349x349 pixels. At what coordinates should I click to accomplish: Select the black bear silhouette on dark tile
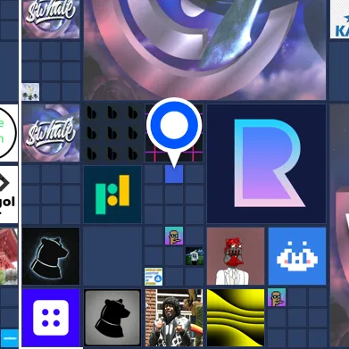coord(51,256)
